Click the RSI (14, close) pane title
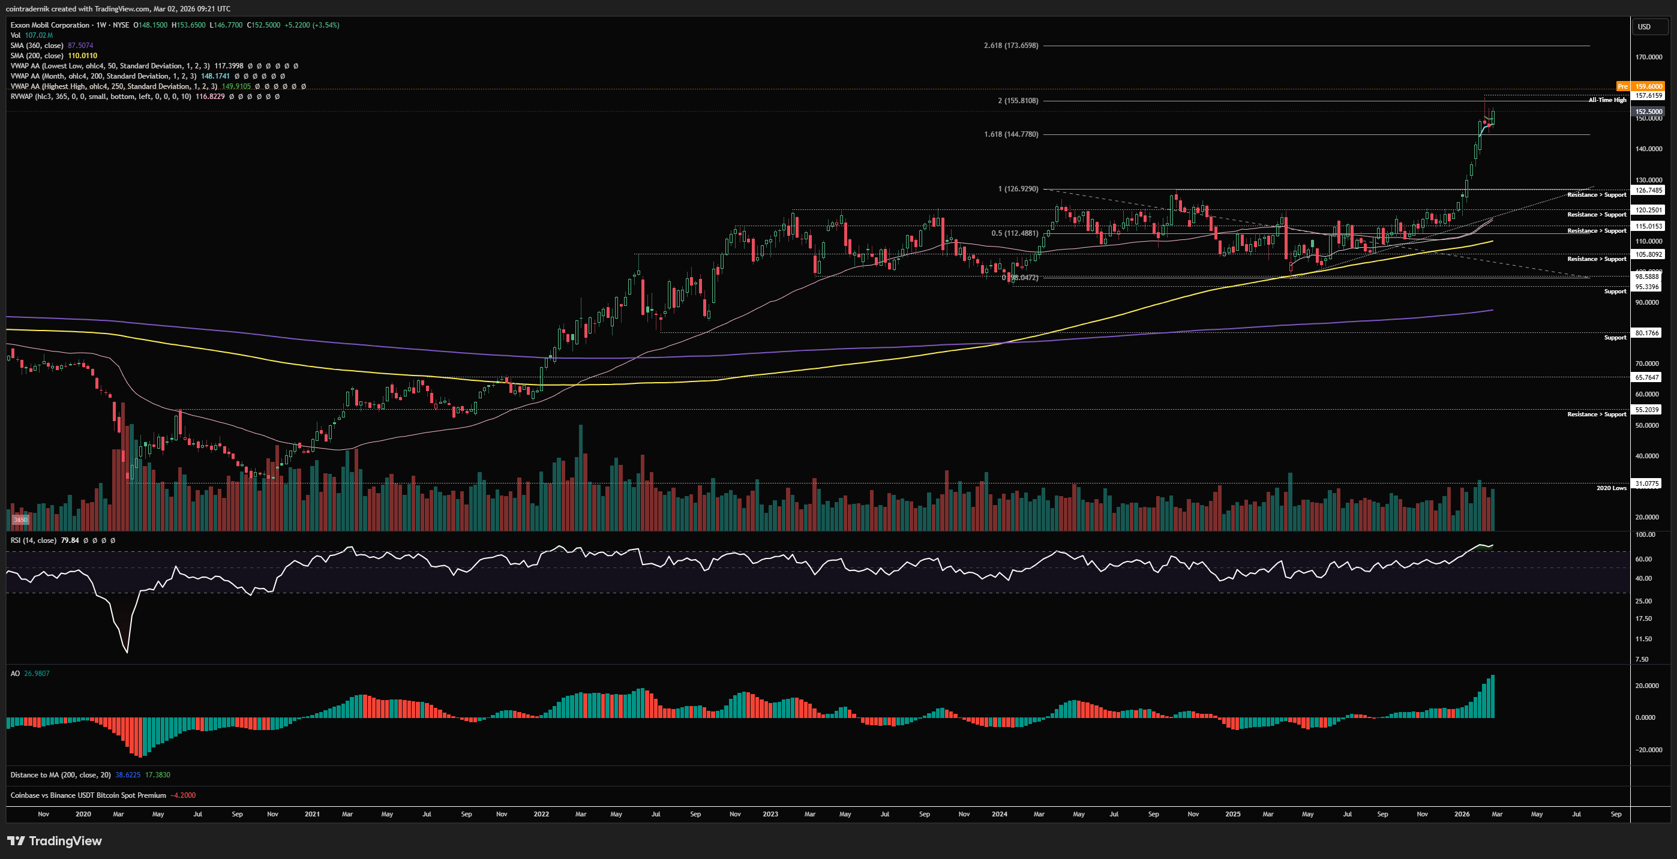The height and width of the screenshot is (859, 1677). click(x=32, y=540)
